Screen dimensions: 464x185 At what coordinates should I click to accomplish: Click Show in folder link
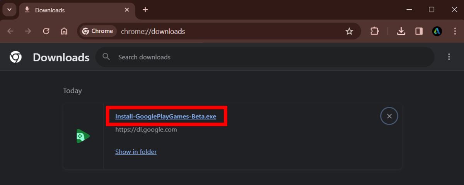(136, 152)
